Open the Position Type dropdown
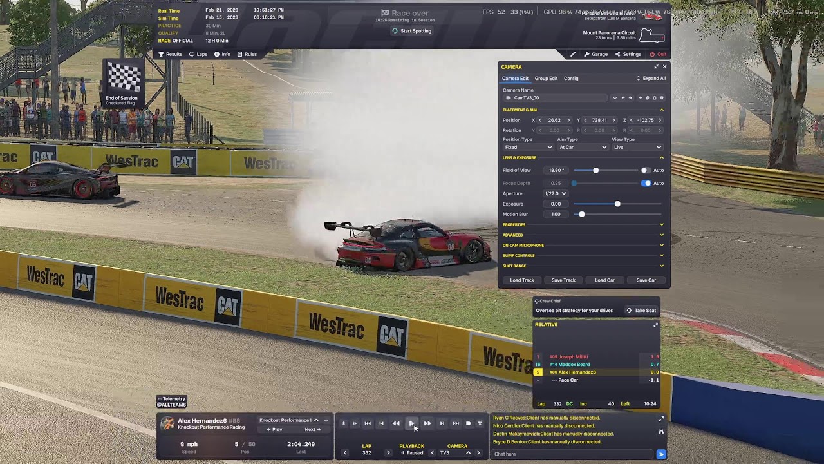 528,147
